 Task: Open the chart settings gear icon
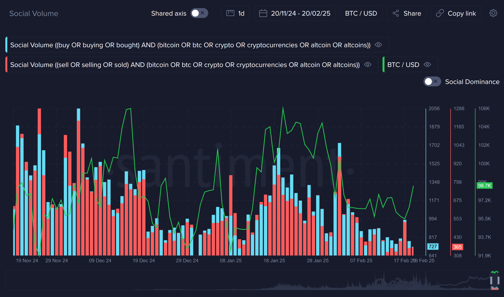tap(493, 13)
